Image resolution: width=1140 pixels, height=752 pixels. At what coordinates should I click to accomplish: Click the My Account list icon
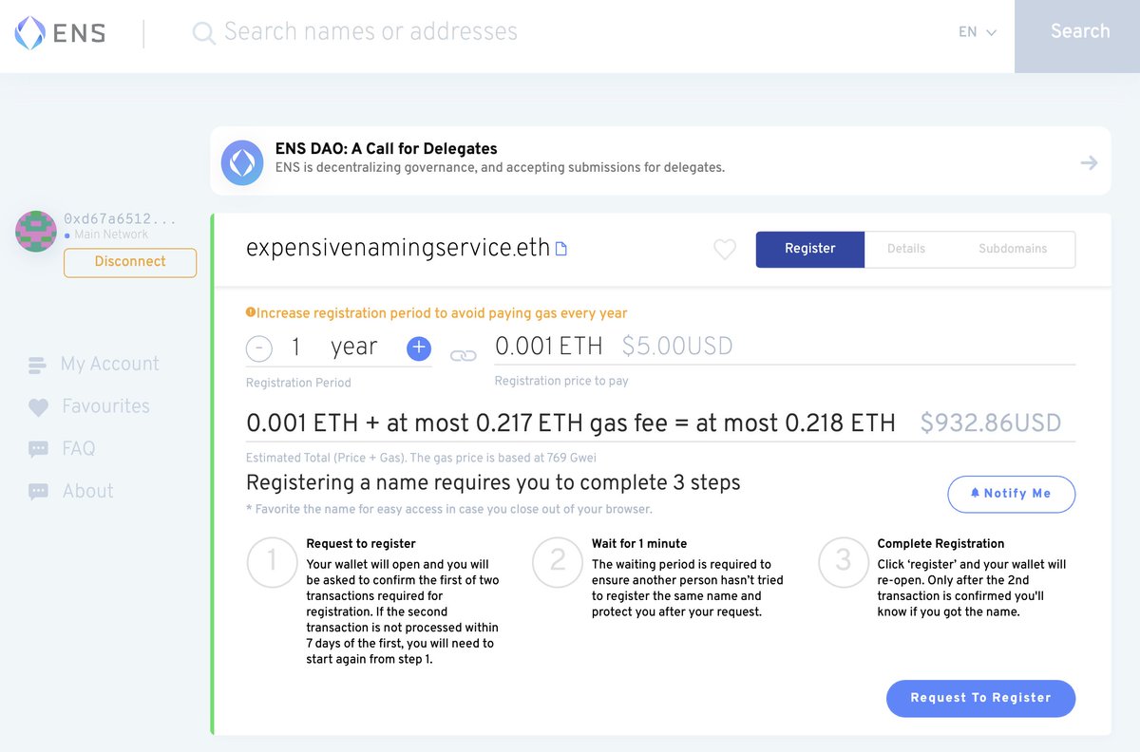click(x=38, y=365)
